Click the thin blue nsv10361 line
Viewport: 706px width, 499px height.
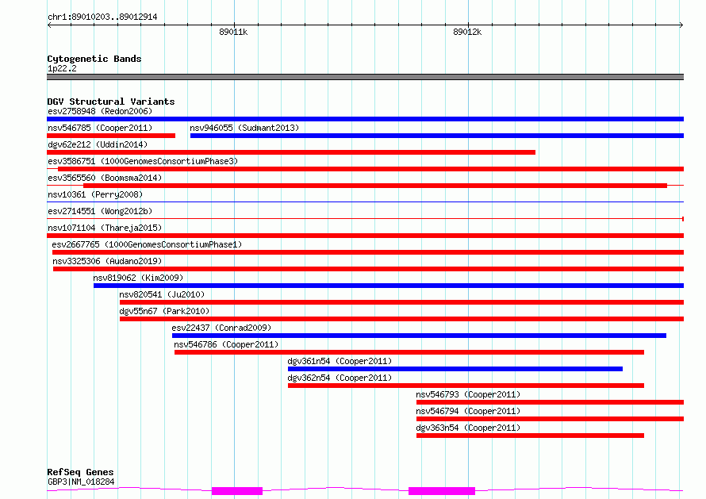[x=365, y=202]
